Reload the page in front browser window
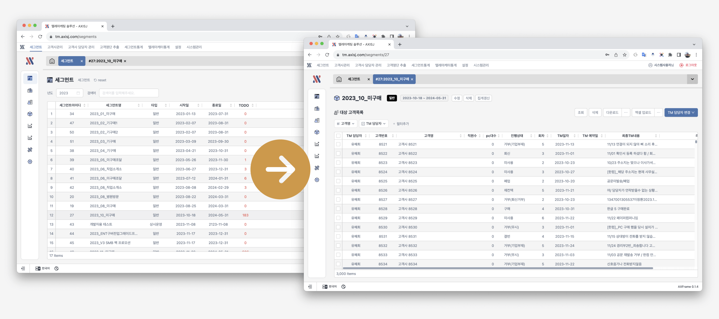Image resolution: width=719 pixels, height=319 pixels. (327, 55)
